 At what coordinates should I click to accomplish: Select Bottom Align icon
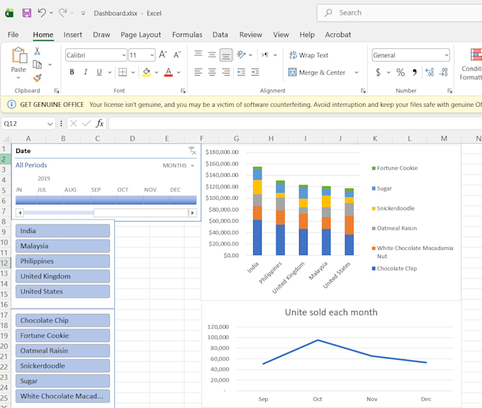point(226,55)
